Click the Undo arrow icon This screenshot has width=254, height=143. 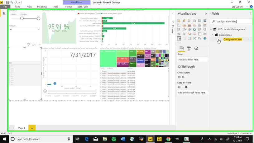tap(12, 2)
